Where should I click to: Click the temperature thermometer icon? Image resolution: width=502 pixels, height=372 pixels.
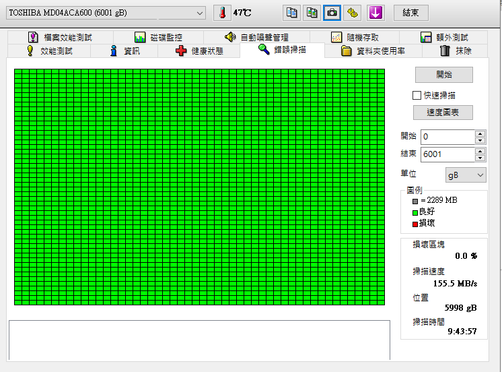pos(221,13)
